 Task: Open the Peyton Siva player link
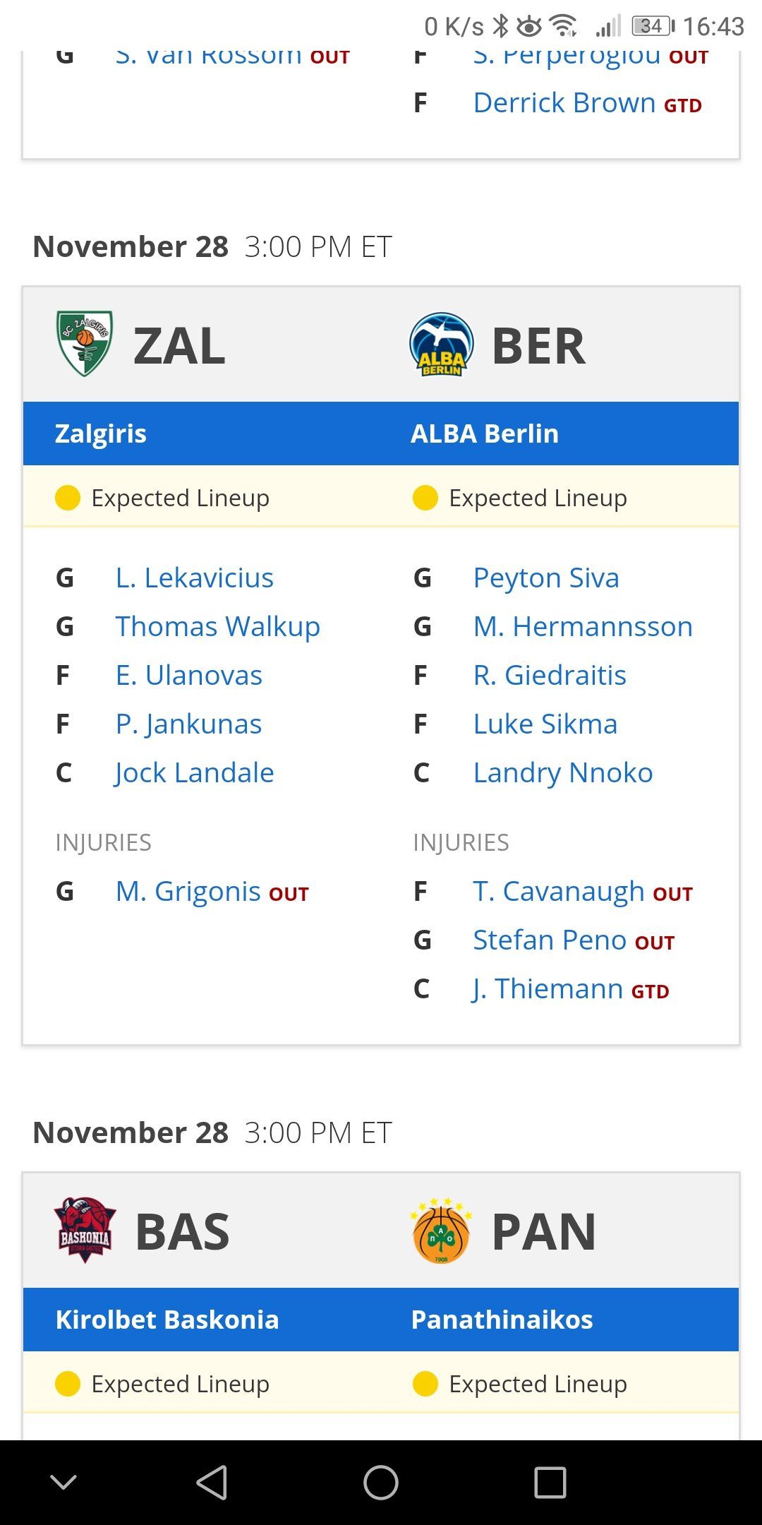click(x=546, y=578)
